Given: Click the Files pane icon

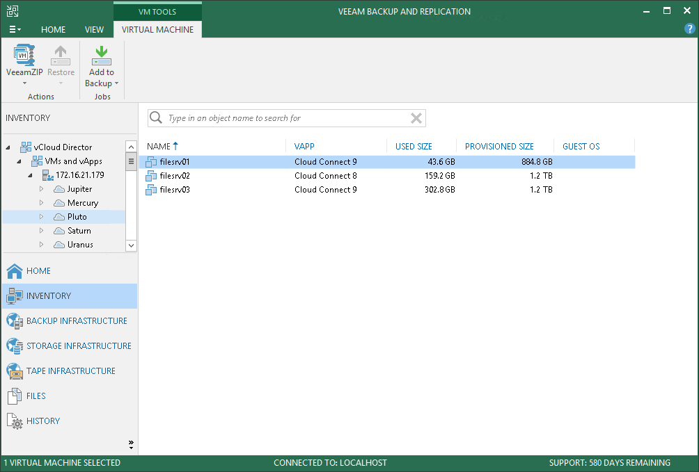Looking at the screenshot, I should (x=14, y=396).
